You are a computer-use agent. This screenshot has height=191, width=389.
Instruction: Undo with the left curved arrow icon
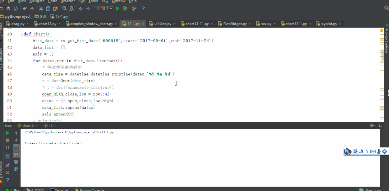(x=25, y=8)
